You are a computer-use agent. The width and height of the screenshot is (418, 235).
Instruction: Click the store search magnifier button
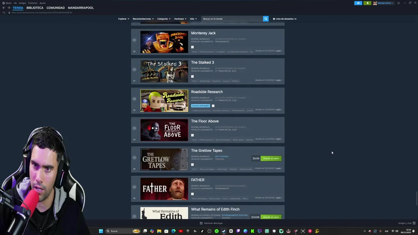click(265, 19)
